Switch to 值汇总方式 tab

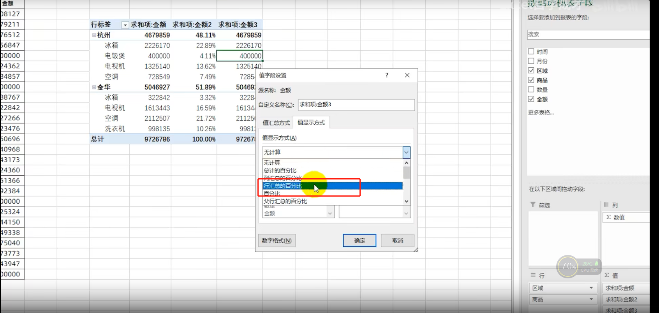tap(276, 123)
